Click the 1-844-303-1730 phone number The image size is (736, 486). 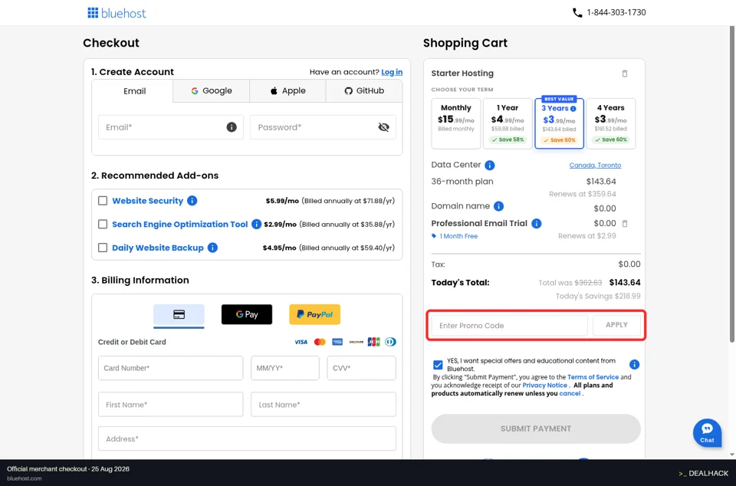click(616, 13)
